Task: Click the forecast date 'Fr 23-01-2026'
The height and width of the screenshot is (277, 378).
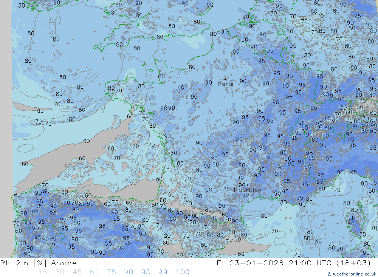Action: pos(250,263)
